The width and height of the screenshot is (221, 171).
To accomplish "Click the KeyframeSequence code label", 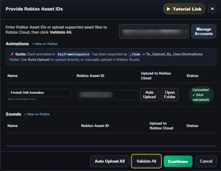I will pyautogui.click(x=74, y=54).
